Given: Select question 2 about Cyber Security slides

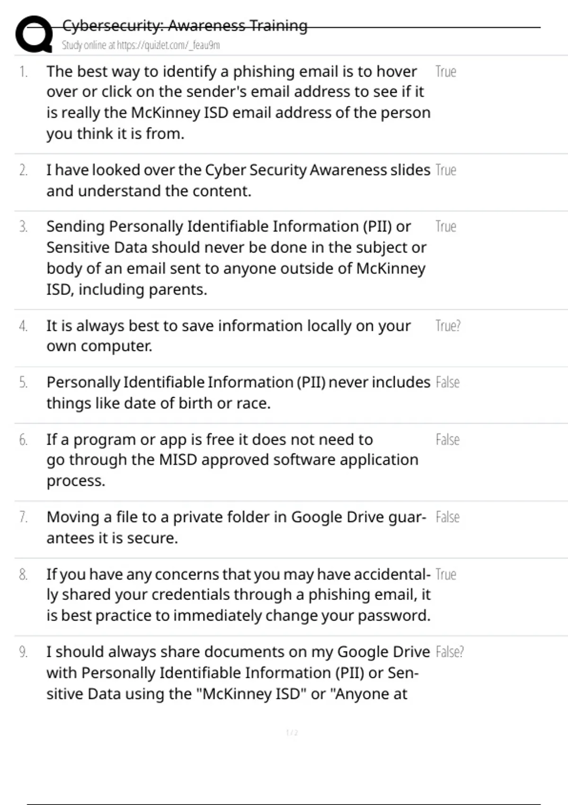Looking at the screenshot, I should coord(238,180).
